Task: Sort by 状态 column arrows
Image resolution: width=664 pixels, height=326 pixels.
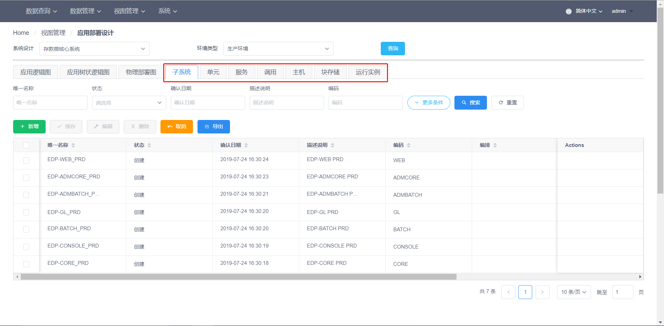Action: coord(149,145)
